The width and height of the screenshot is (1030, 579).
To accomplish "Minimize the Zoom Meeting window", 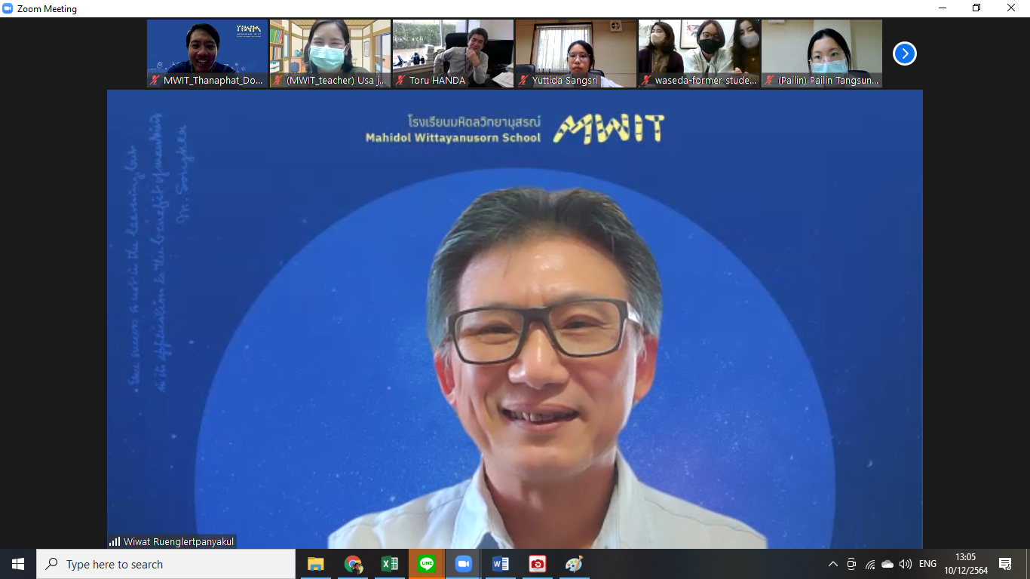I will [943, 8].
